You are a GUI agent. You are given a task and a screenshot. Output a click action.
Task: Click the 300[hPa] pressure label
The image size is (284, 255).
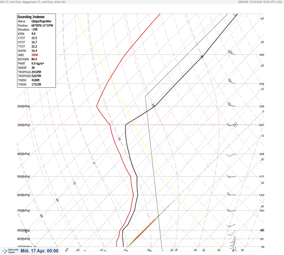[24, 125]
